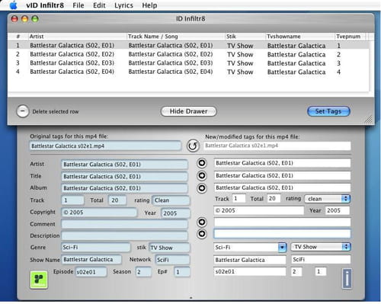The image size is (381, 304).
Task: Copy Title tag with its arrow button
Action: [202, 175]
